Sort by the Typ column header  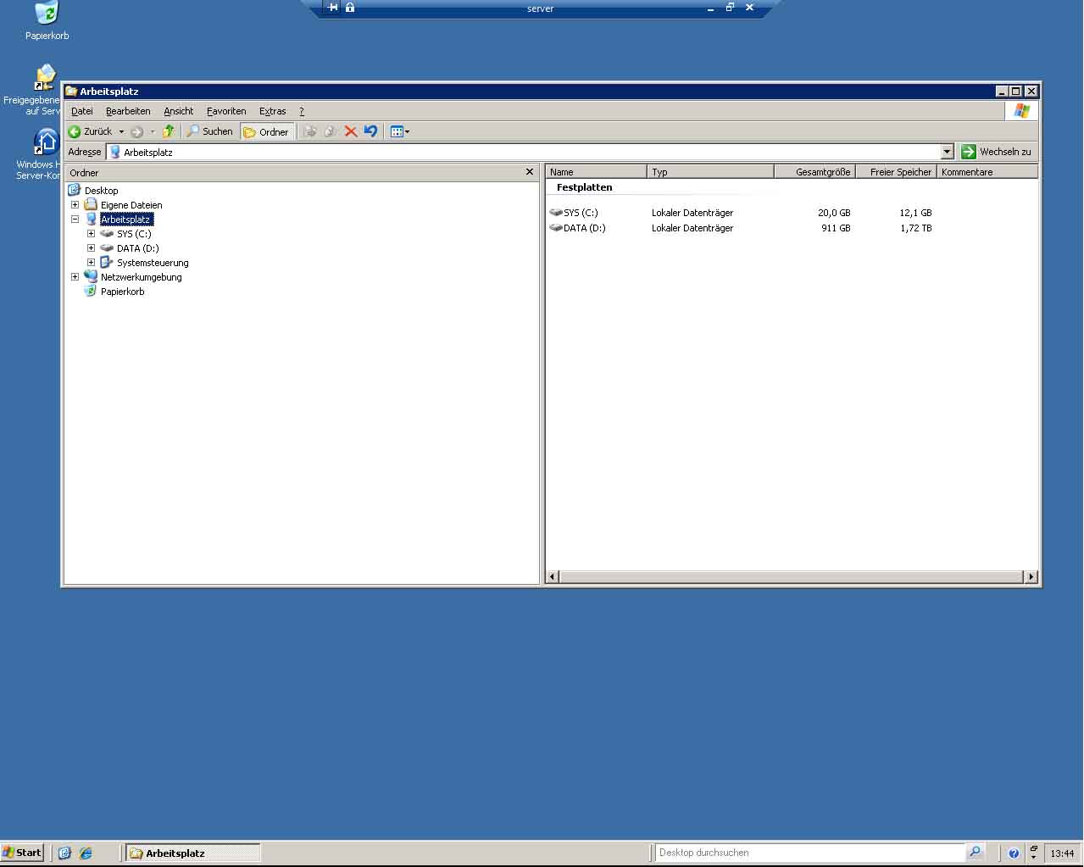pos(710,172)
